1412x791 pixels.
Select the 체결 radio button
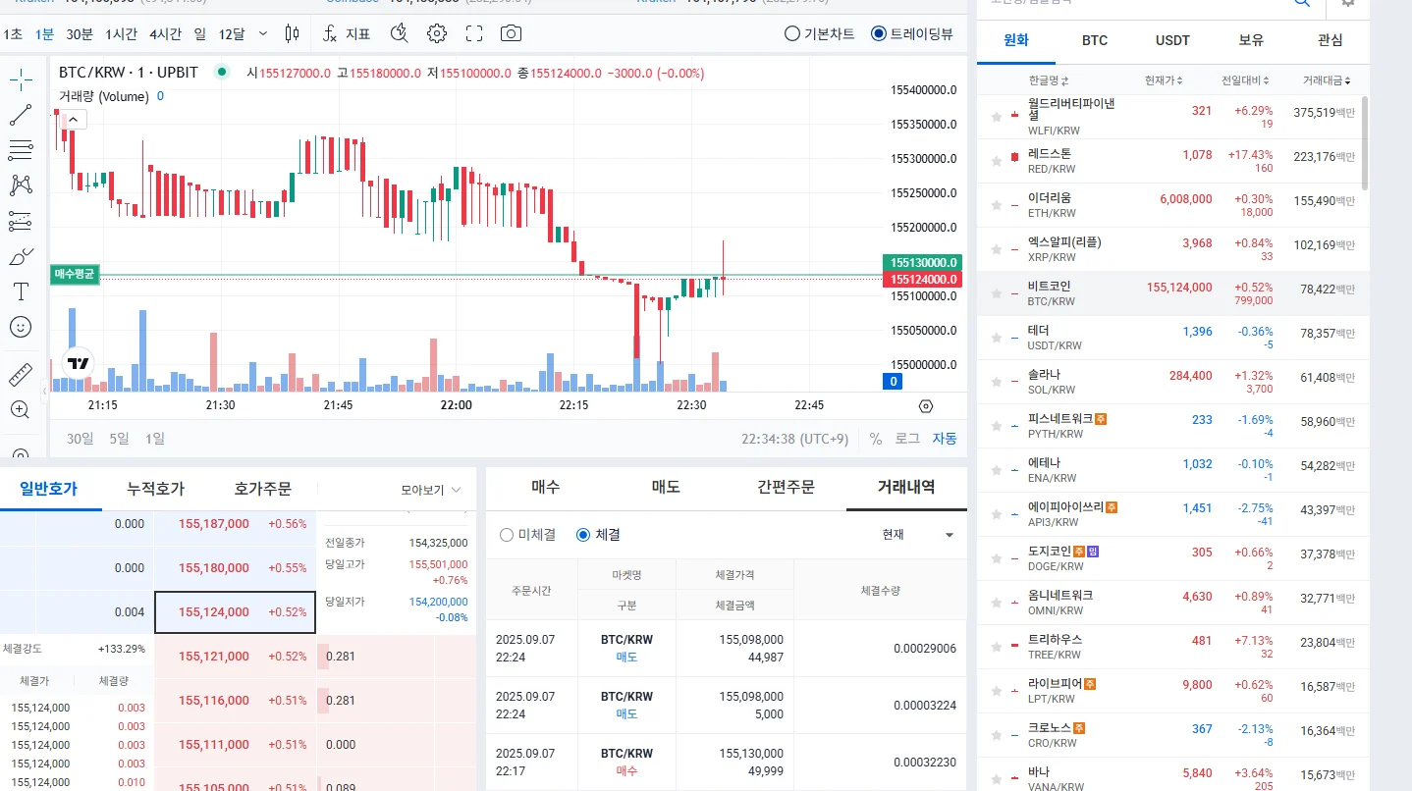point(598,535)
